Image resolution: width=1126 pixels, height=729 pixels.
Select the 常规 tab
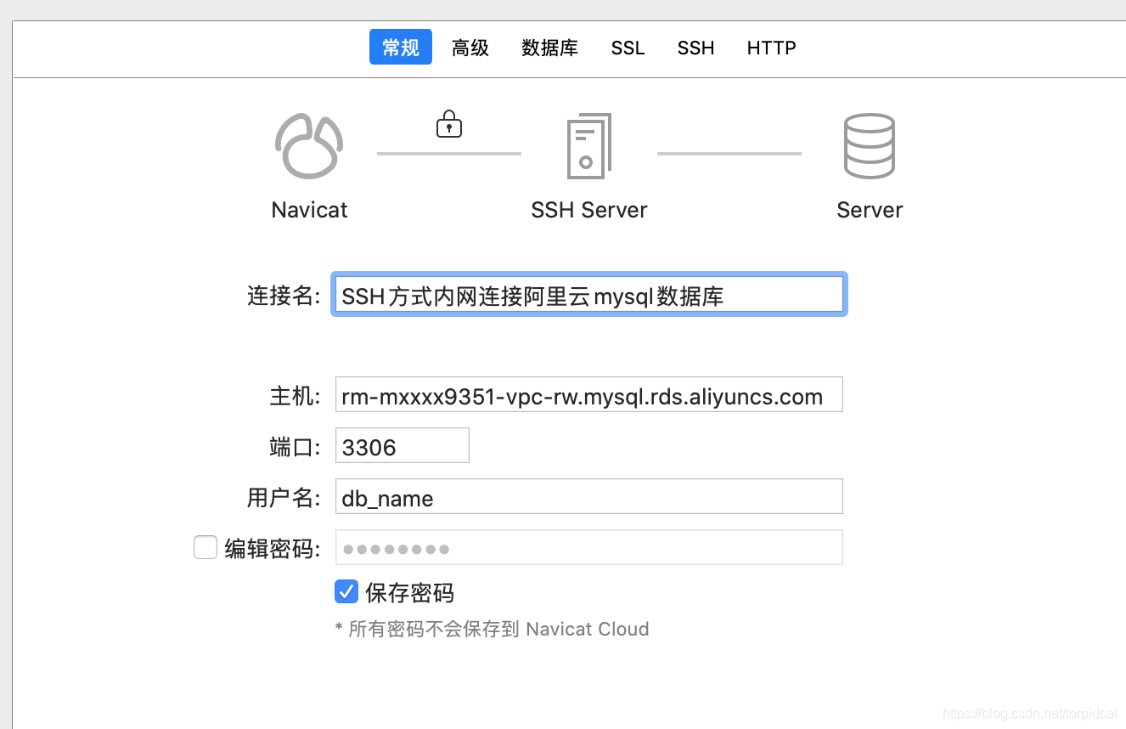400,48
